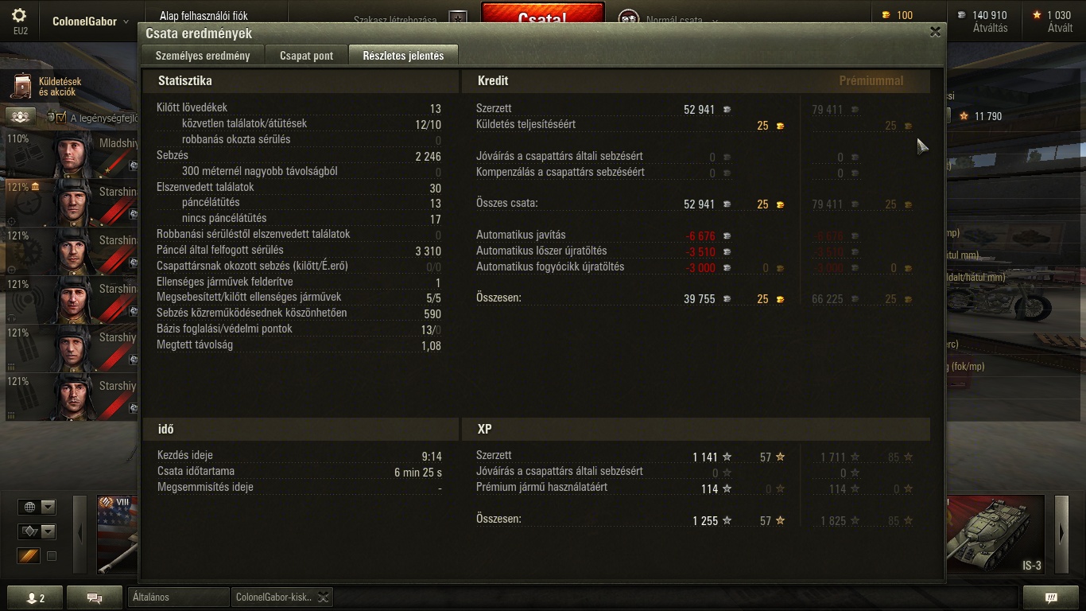Click the platoon star icon
Screen dimensions: 1086x611
pos(457,18)
